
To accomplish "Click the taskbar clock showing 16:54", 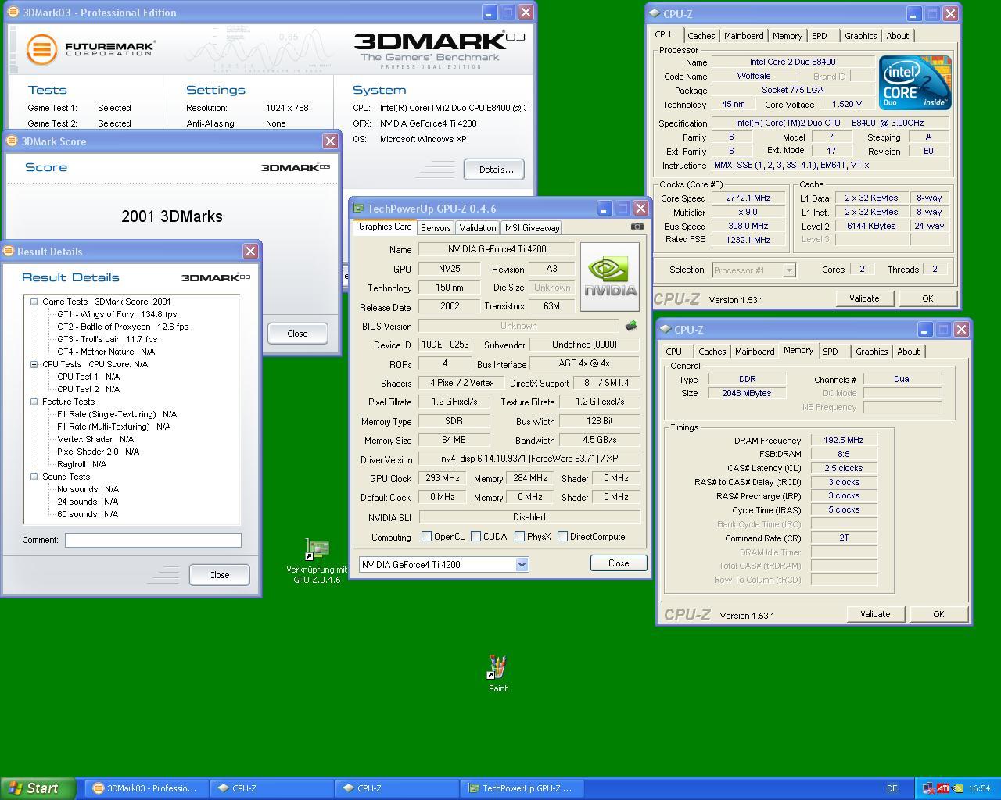I will 979,788.
